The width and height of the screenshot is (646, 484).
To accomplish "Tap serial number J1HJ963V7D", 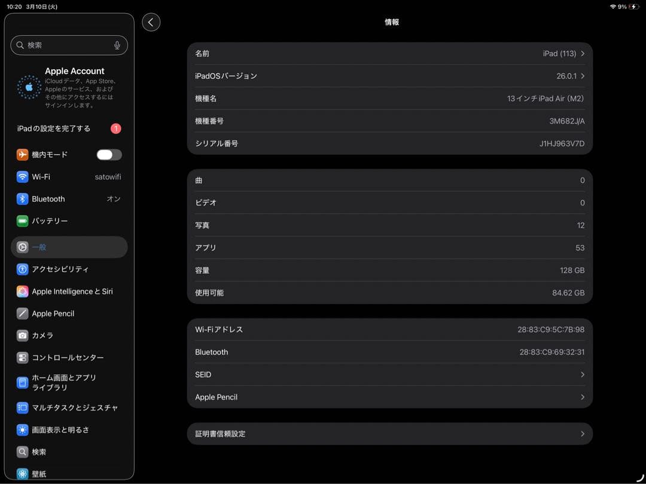I will [562, 143].
